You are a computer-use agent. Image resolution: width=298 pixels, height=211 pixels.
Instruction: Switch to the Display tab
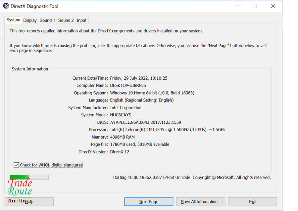click(30, 20)
